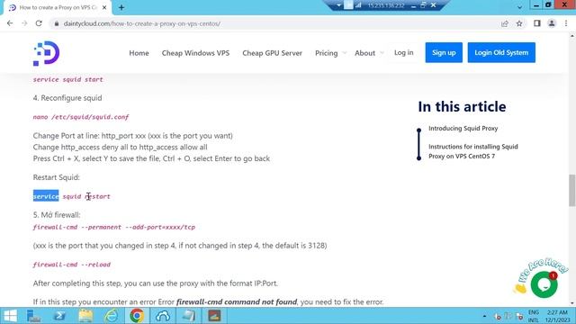Image resolution: width=576 pixels, height=324 pixels.
Task: Click the 'Change http_access deny all' line
Action: pos(120,147)
